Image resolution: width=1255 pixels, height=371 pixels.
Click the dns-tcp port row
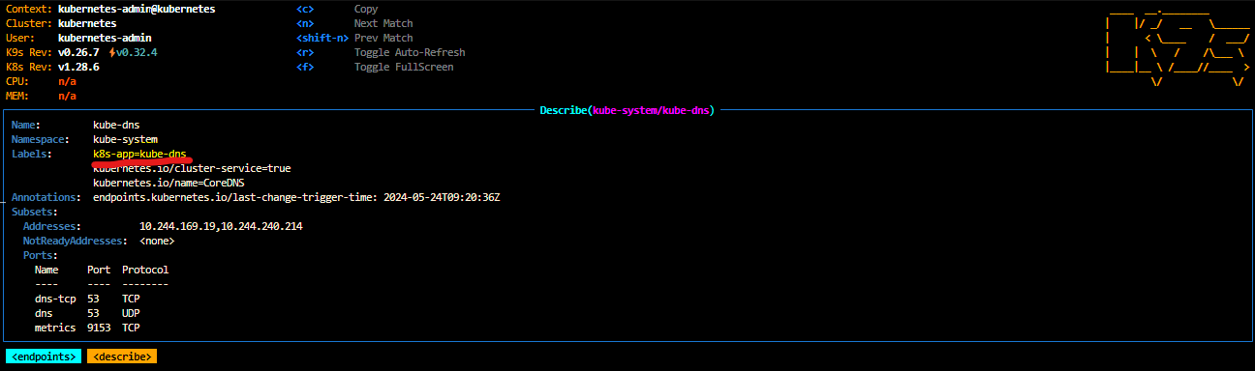[x=87, y=299]
